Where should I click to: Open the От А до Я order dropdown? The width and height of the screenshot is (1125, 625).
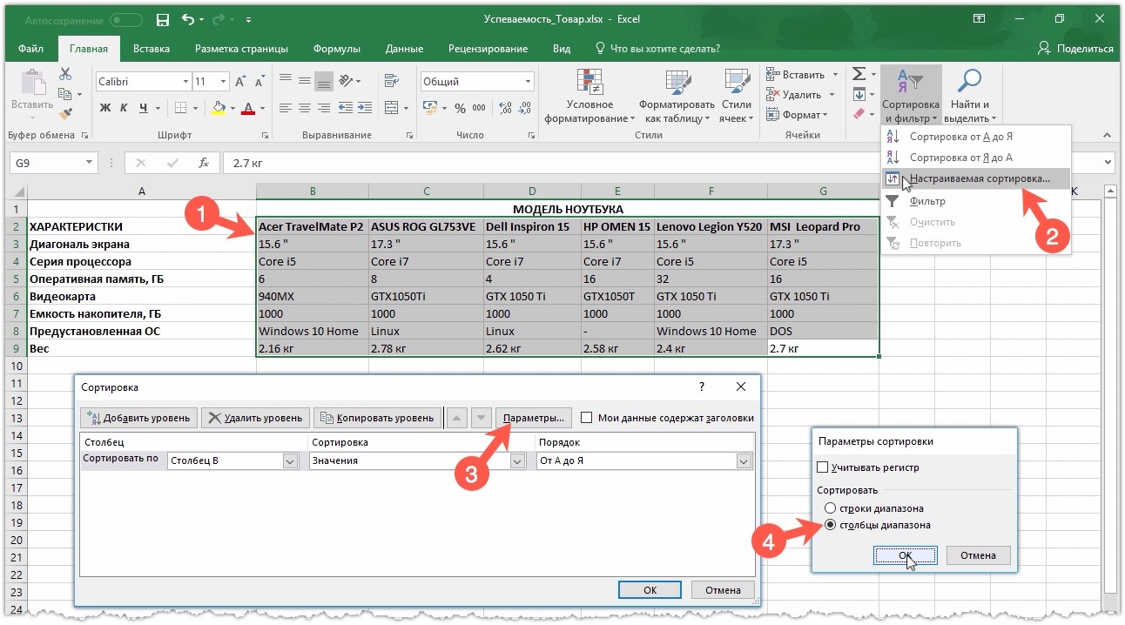pyautogui.click(x=743, y=461)
